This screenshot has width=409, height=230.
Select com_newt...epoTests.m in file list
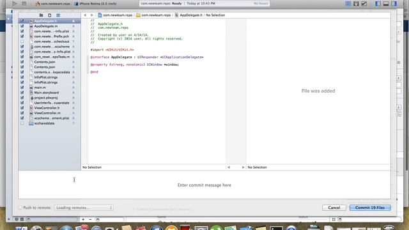point(50,57)
